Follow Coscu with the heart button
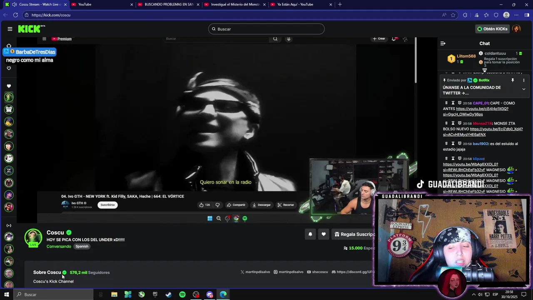The image size is (533, 300). click(x=324, y=234)
